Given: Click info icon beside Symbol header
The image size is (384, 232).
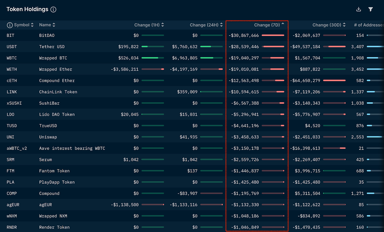Looking at the screenshot, I should coord(10,25).
